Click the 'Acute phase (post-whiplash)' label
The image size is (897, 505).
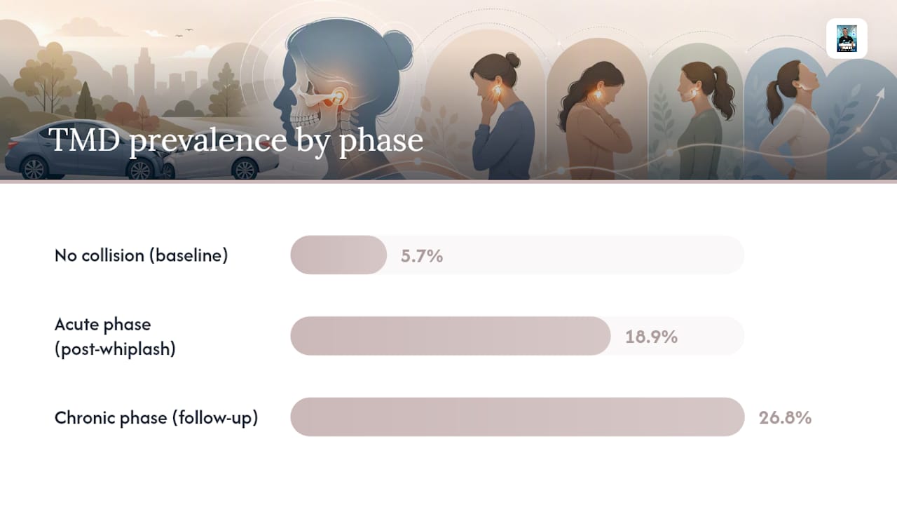coord(115,336)
